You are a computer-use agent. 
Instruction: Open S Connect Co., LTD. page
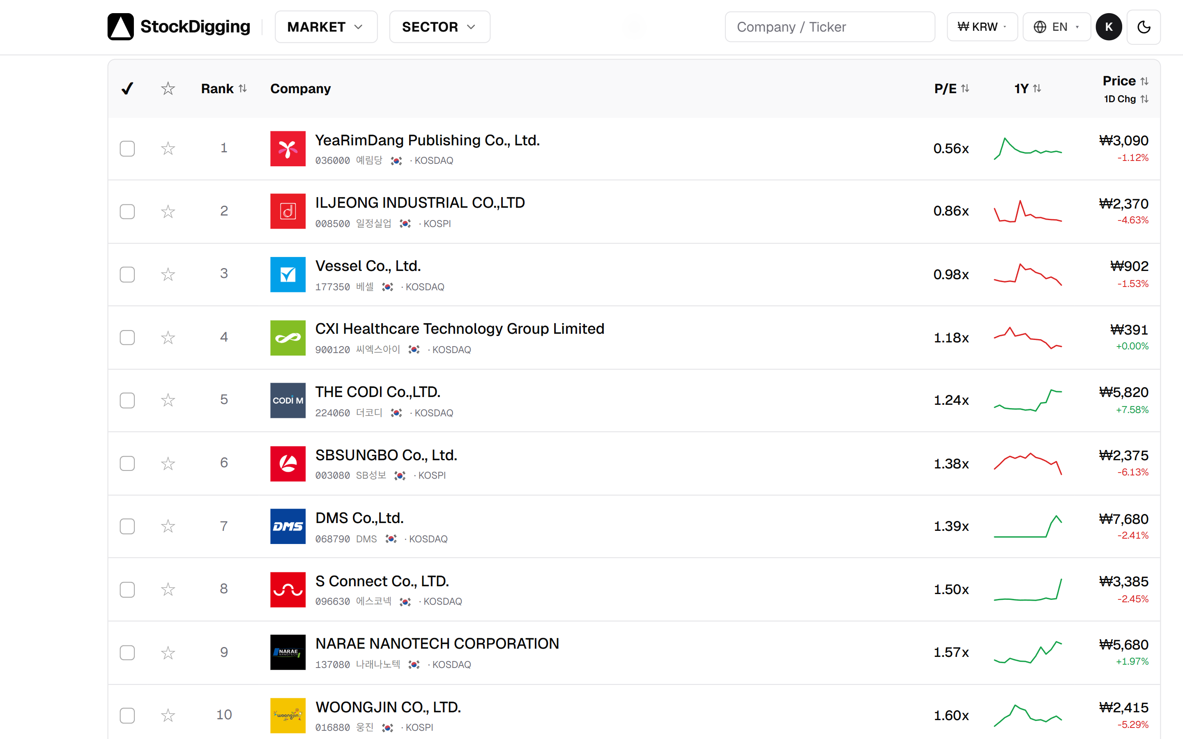pos(382,581)
